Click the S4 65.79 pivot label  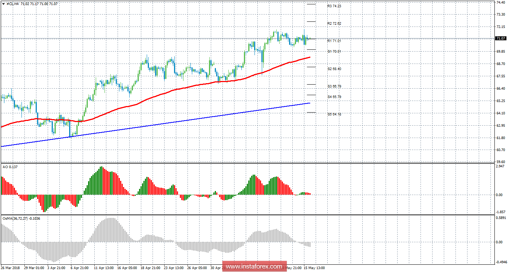pyautogui.click(x=334, y=97)
